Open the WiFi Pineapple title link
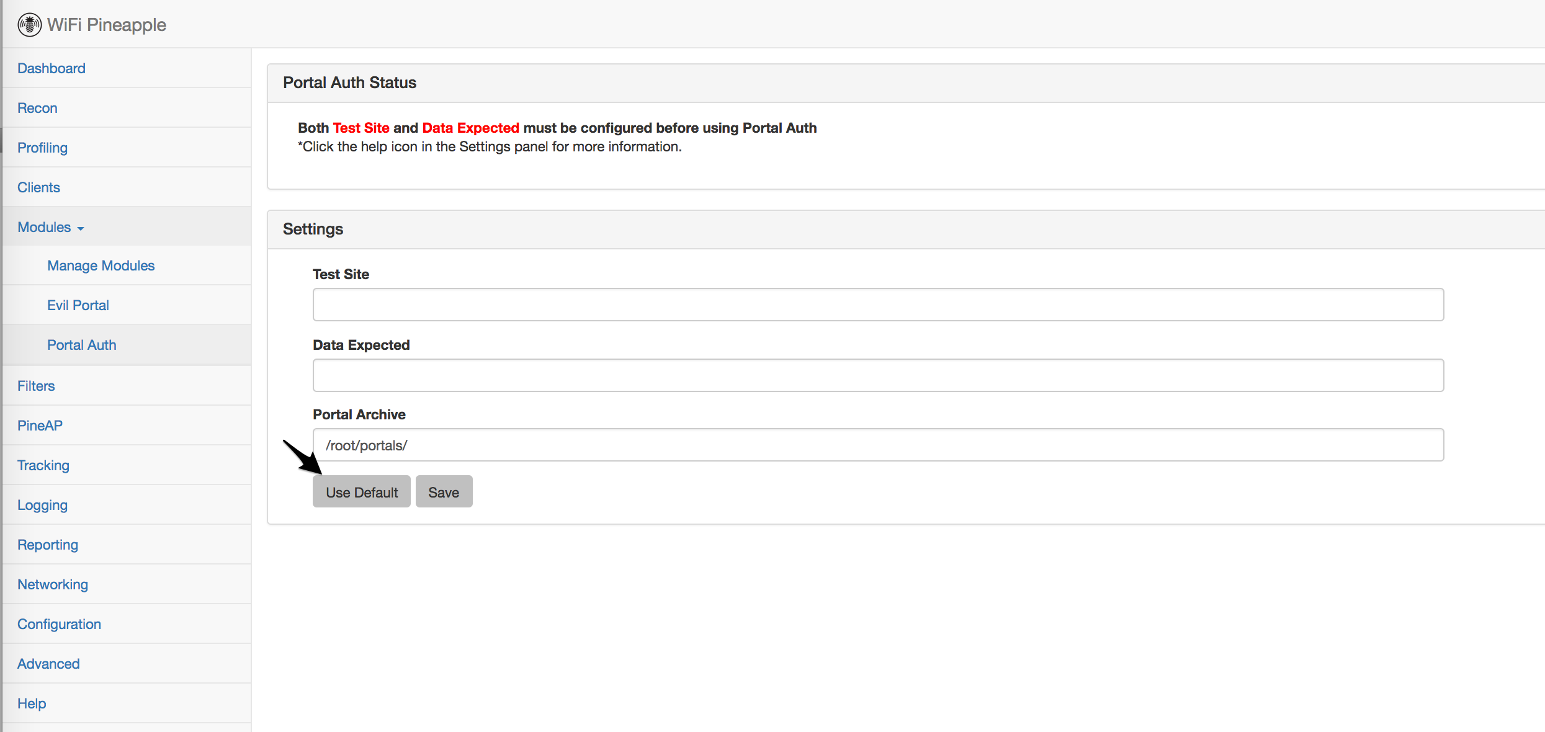Viewport: 1545px width, 732px height. pyautogui.click(x=107, y=25)
